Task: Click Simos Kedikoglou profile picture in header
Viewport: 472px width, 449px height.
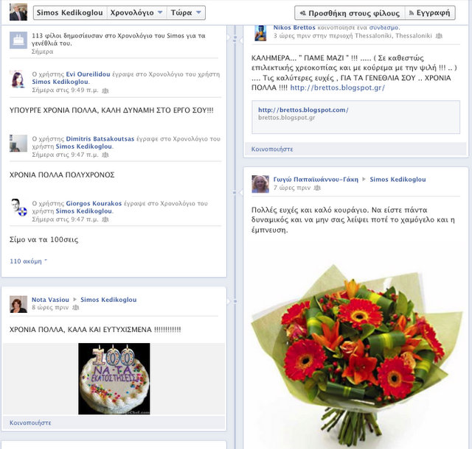Action: (18, 12)
